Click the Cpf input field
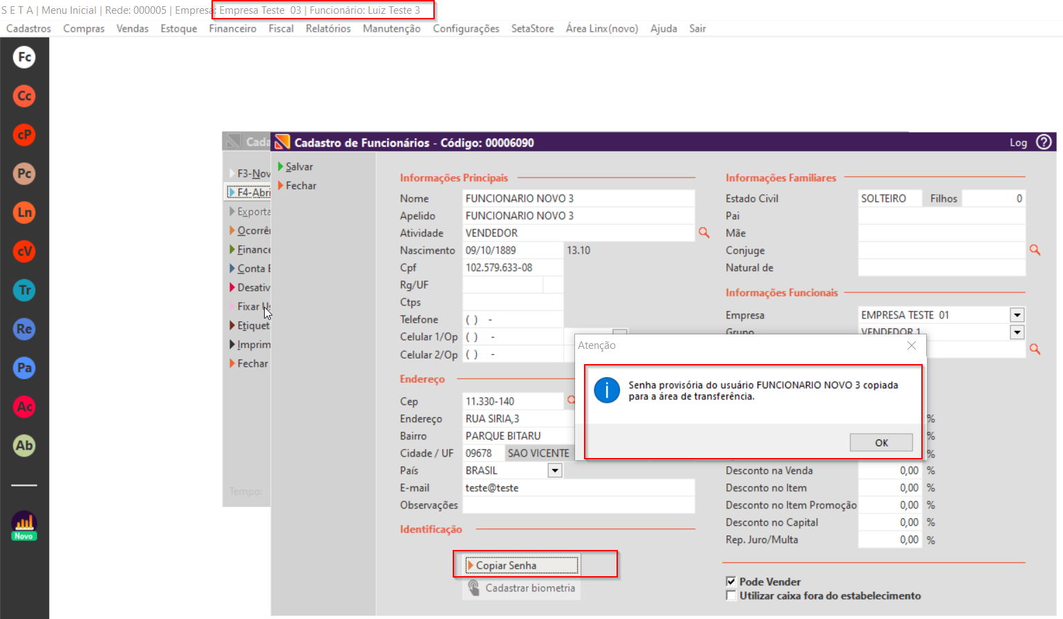 [x=513, y=267]
